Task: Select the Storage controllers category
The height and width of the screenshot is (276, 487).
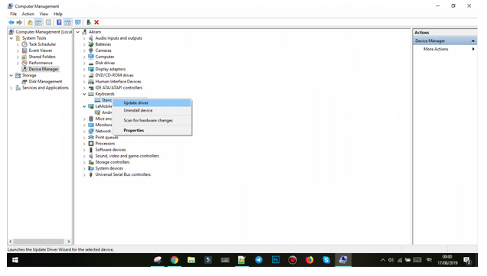Action: tap(113, 162)
